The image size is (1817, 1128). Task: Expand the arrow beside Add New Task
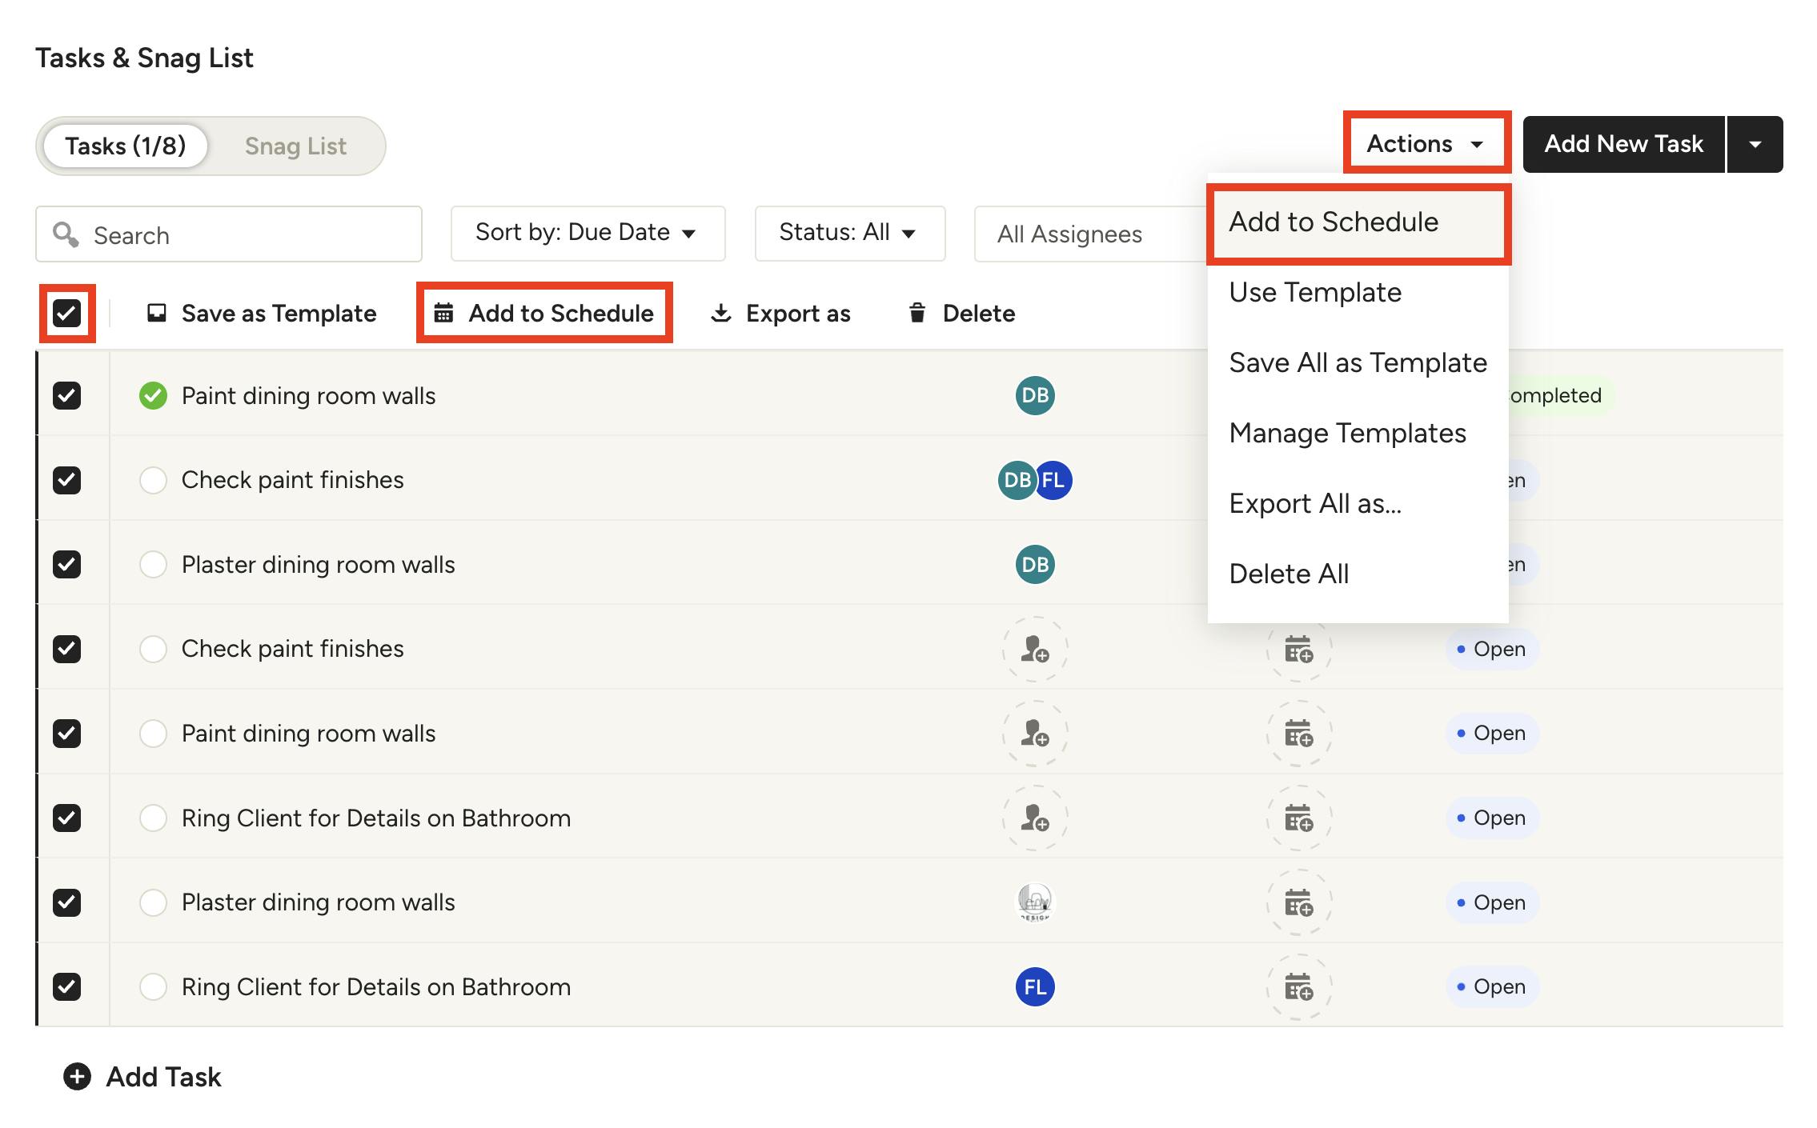tap(1755, 145)
